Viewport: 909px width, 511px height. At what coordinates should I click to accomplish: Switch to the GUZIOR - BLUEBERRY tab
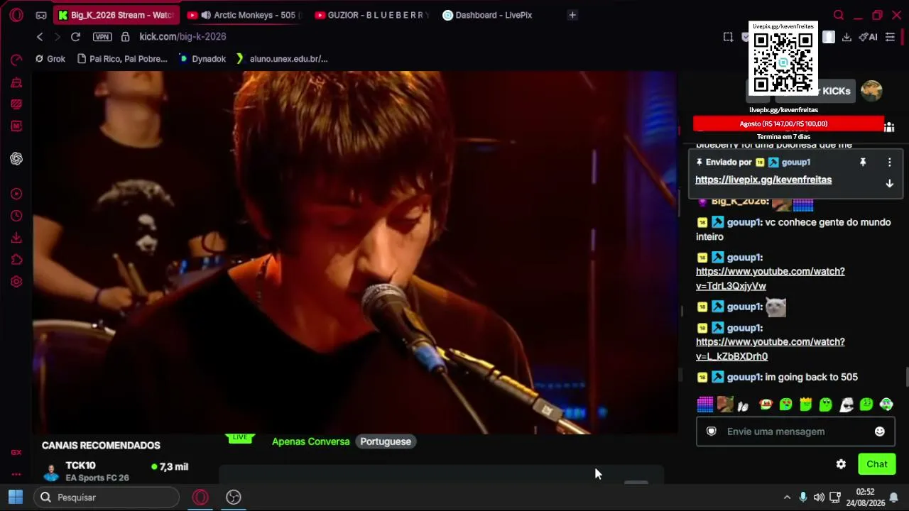371,15
